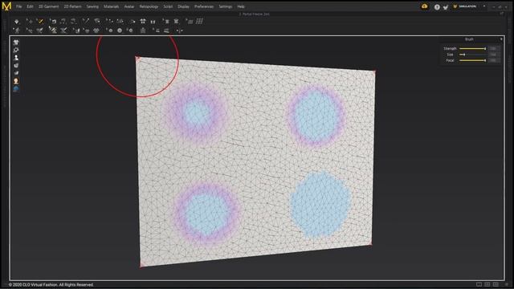
Task: Click the running avatar icon in second toolbar row
Action: click(16, 31)
